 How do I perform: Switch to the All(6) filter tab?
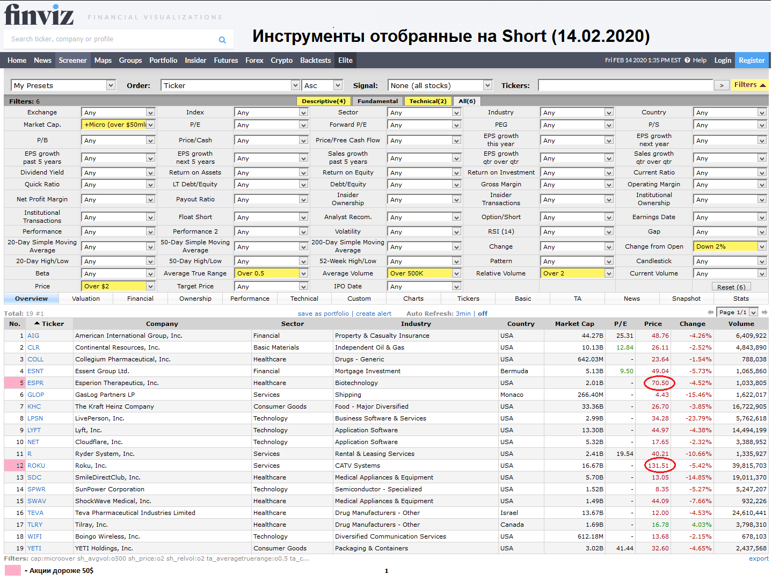(x=467, y=101)
